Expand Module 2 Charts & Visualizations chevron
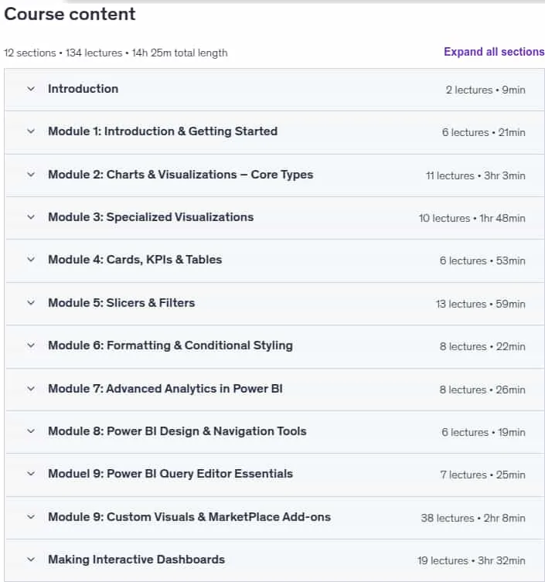The width and height of the screenshot is (545, 582). [x=31, y=175]
